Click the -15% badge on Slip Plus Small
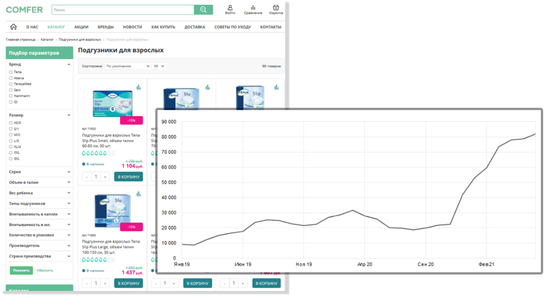This screenshot has width=548, height=299. pos(132,120)
